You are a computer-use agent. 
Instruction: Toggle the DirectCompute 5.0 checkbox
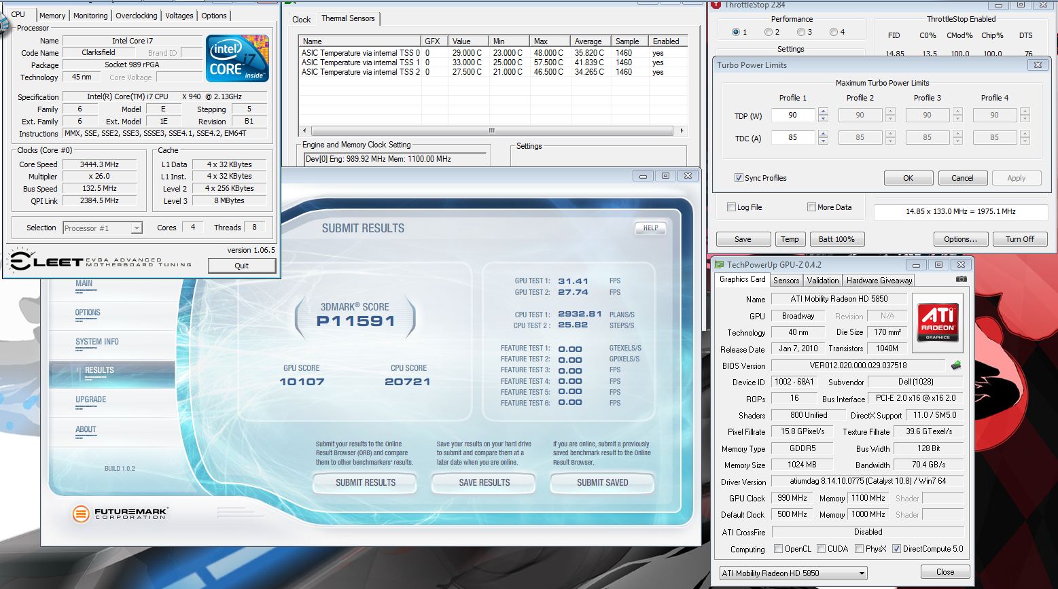(896, 549)
